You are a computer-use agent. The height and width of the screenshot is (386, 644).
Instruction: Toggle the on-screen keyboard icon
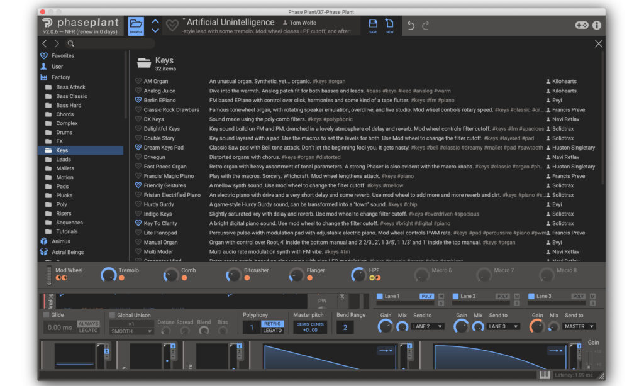click(x=545, y=375)
